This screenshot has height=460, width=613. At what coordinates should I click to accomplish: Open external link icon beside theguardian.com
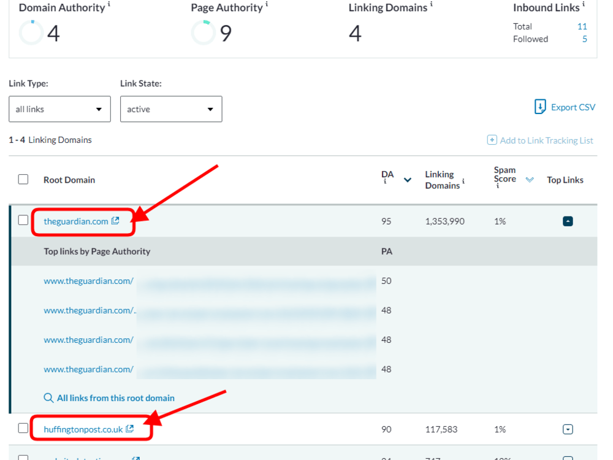(115, 221)
